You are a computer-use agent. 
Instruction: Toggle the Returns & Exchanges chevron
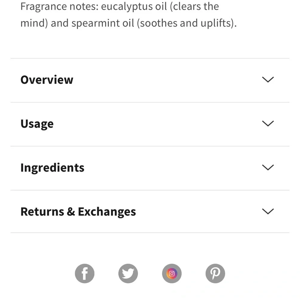(268, 211)
